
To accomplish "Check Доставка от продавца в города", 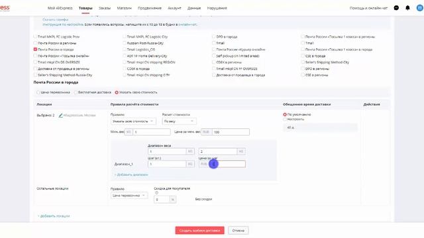I will [x=213, y=75].
